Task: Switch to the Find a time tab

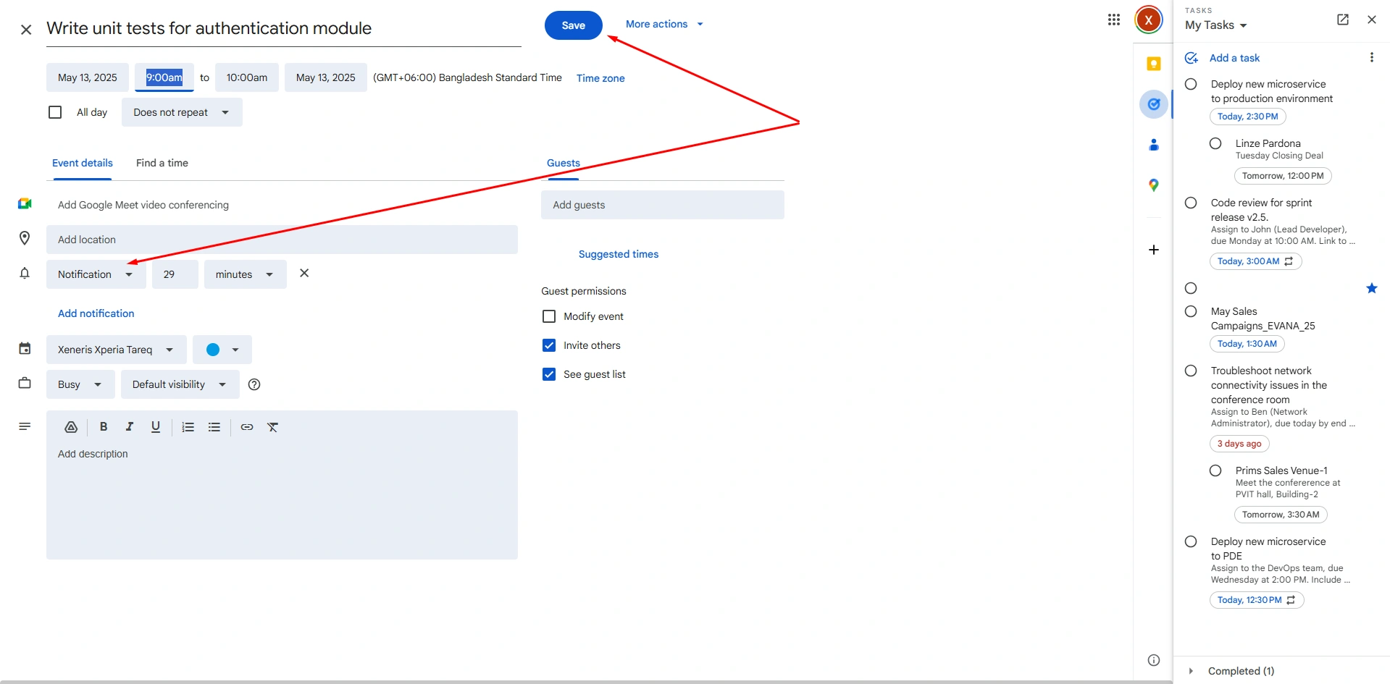Action: [x=162, y=163]
